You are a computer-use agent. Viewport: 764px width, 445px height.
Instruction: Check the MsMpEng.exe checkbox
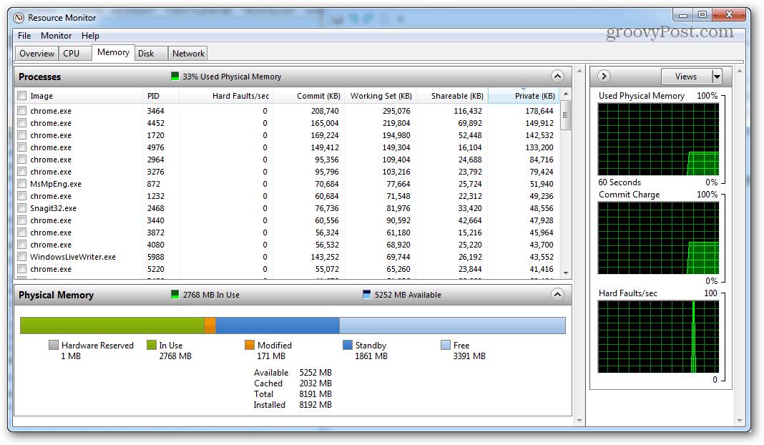pos(22,184)
